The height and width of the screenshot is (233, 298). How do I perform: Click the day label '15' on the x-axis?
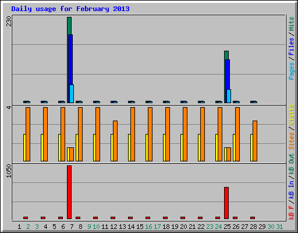[140, 227]
